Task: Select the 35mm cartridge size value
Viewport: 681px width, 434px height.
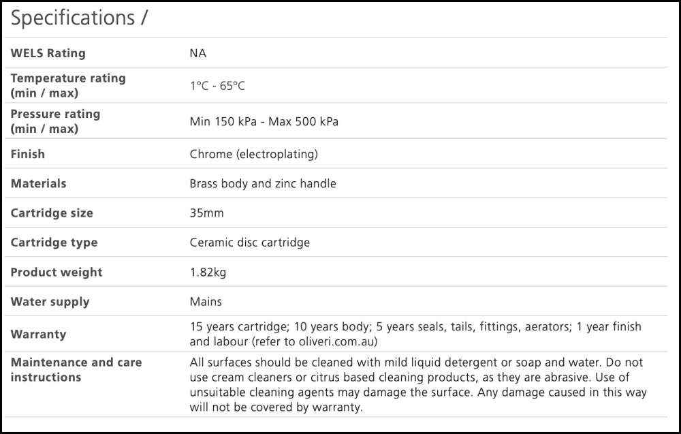Action: [206, 213]
